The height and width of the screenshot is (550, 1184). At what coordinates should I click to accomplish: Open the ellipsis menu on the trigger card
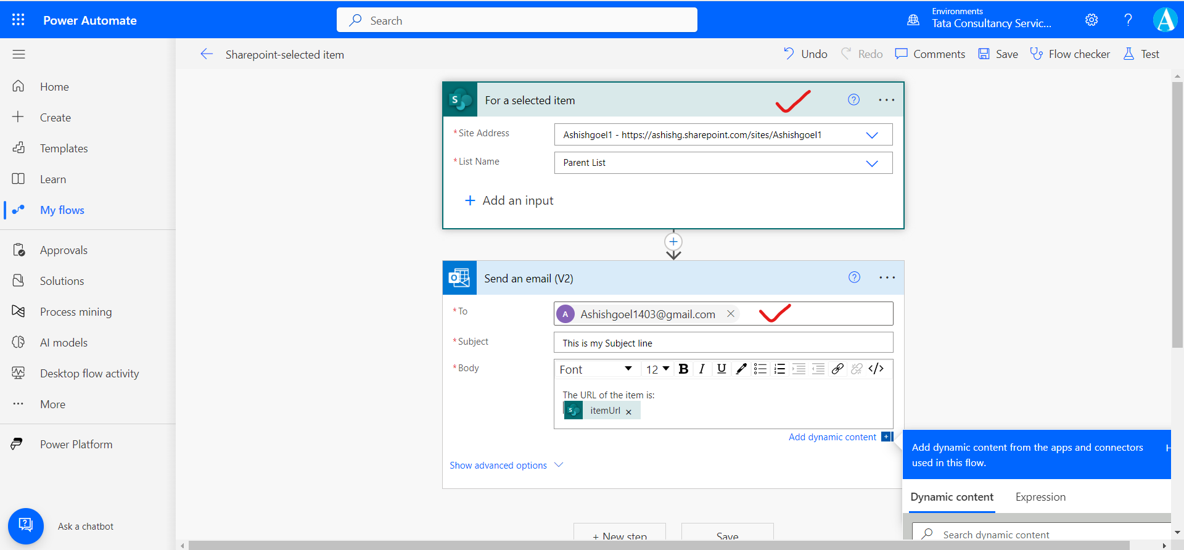(886, 100)
